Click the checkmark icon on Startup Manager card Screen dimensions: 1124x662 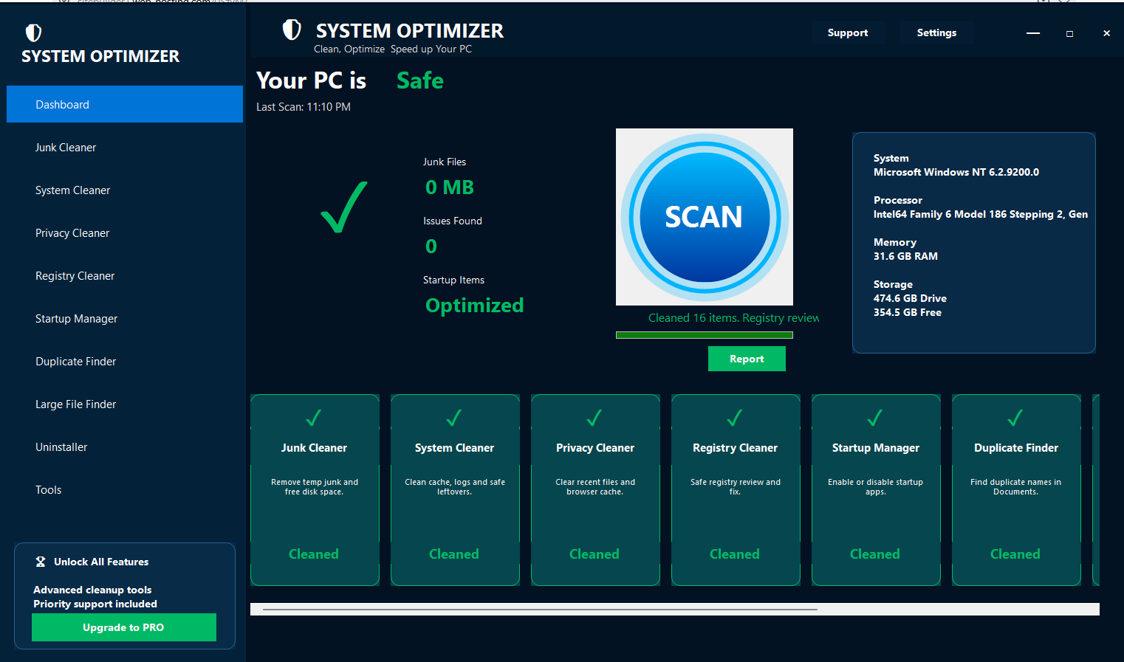tap(875, 418)
